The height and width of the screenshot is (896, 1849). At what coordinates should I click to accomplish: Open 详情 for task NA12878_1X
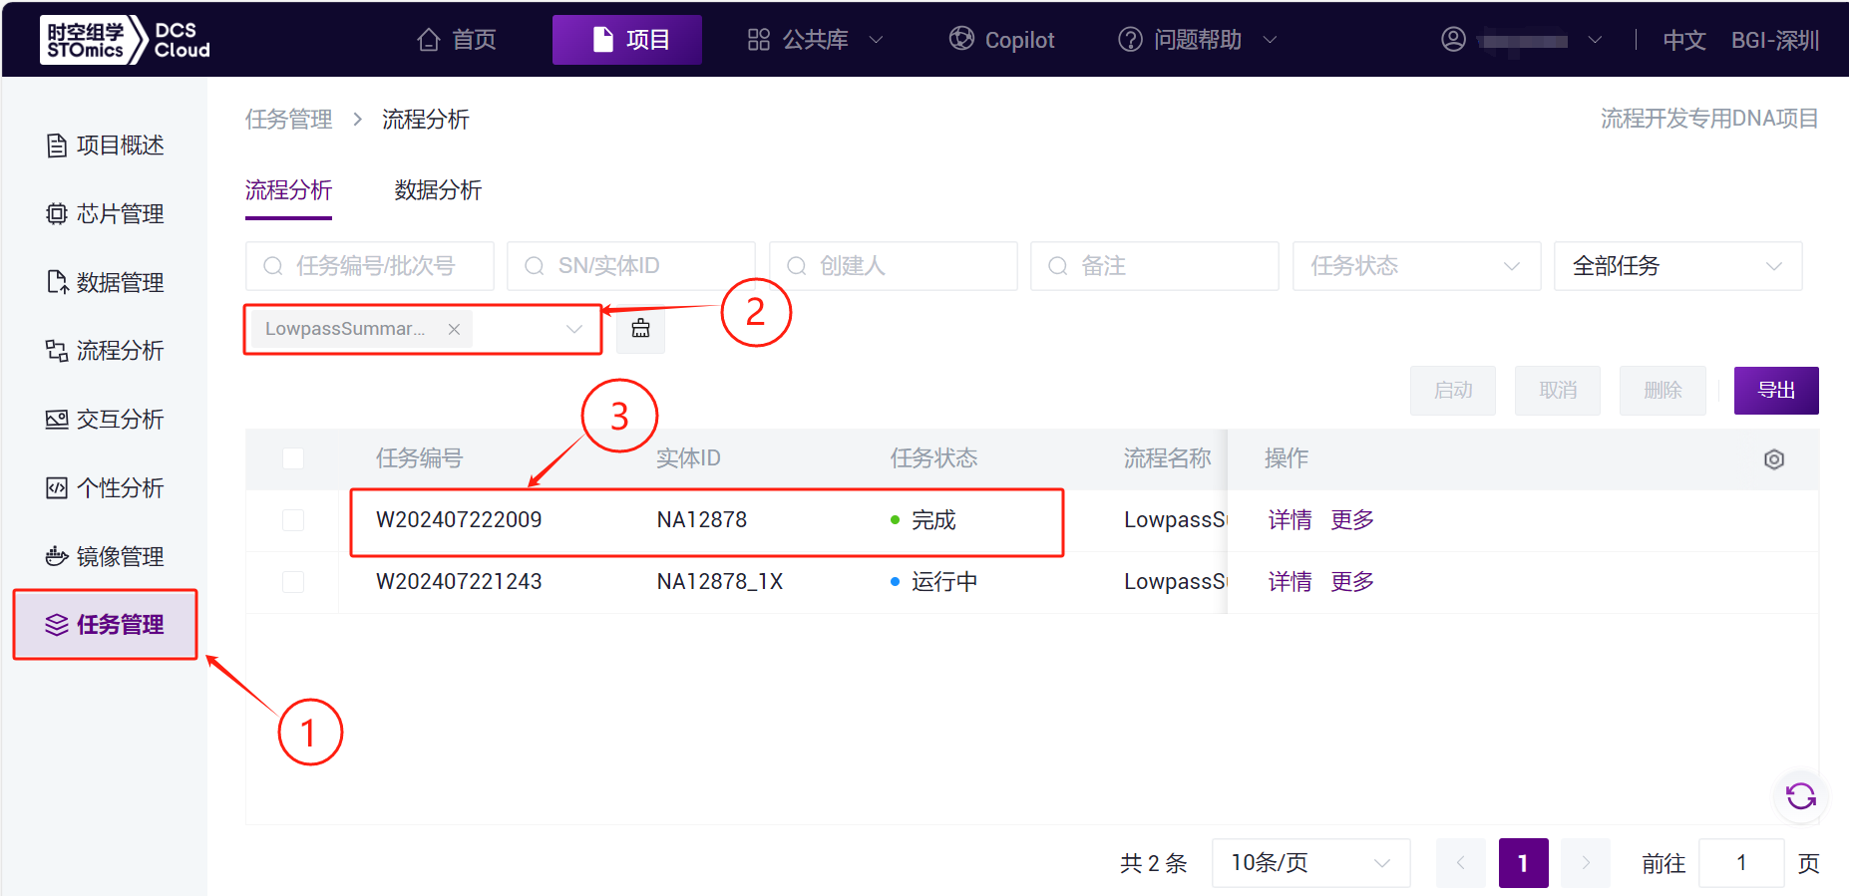tap(1290, 582)
